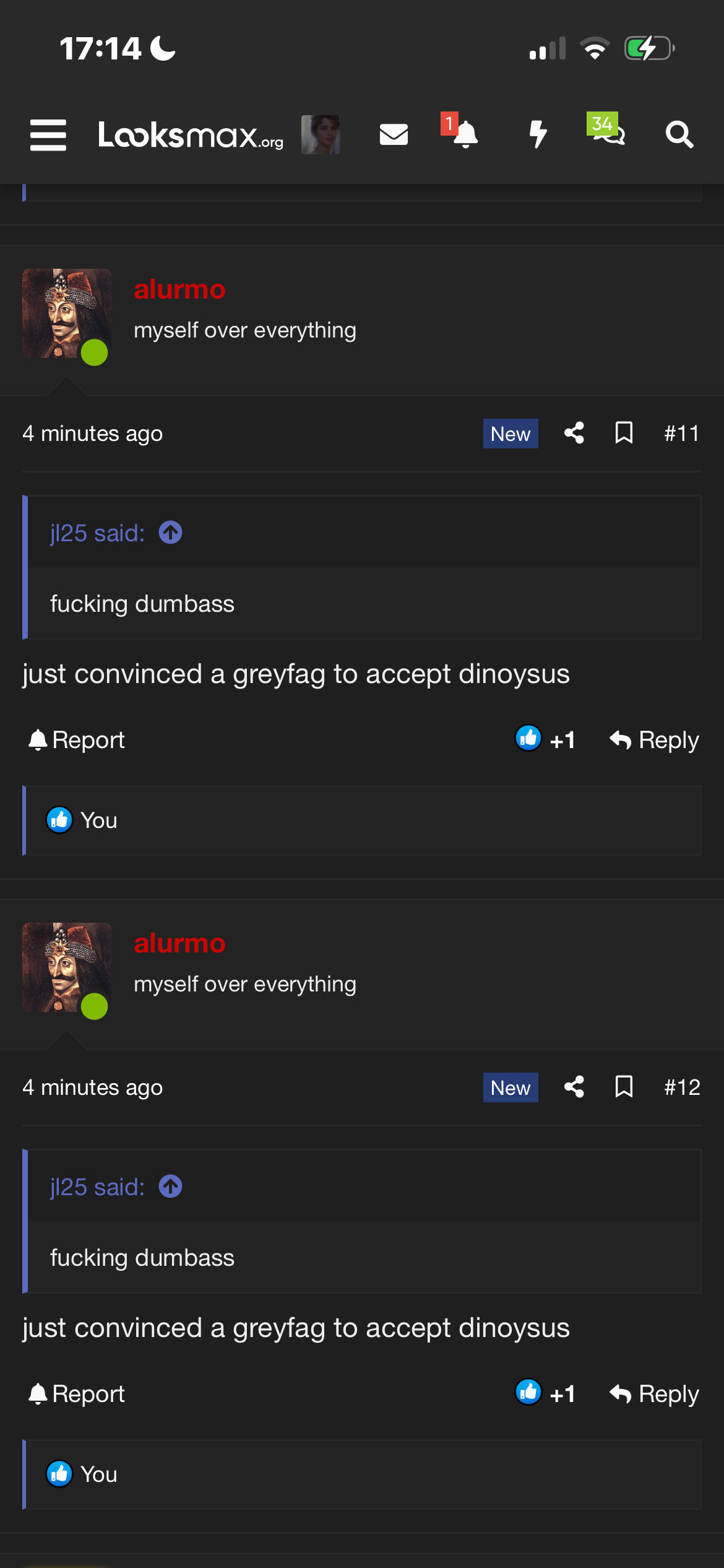Toggle bookmark on post #12
724x1568 pixels.
pyautogui.click(x=624, y=1087)
